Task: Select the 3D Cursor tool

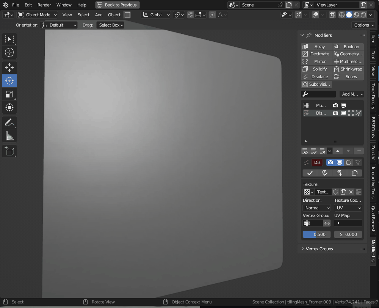Action: pyautogui.click(x=9, y=52)
